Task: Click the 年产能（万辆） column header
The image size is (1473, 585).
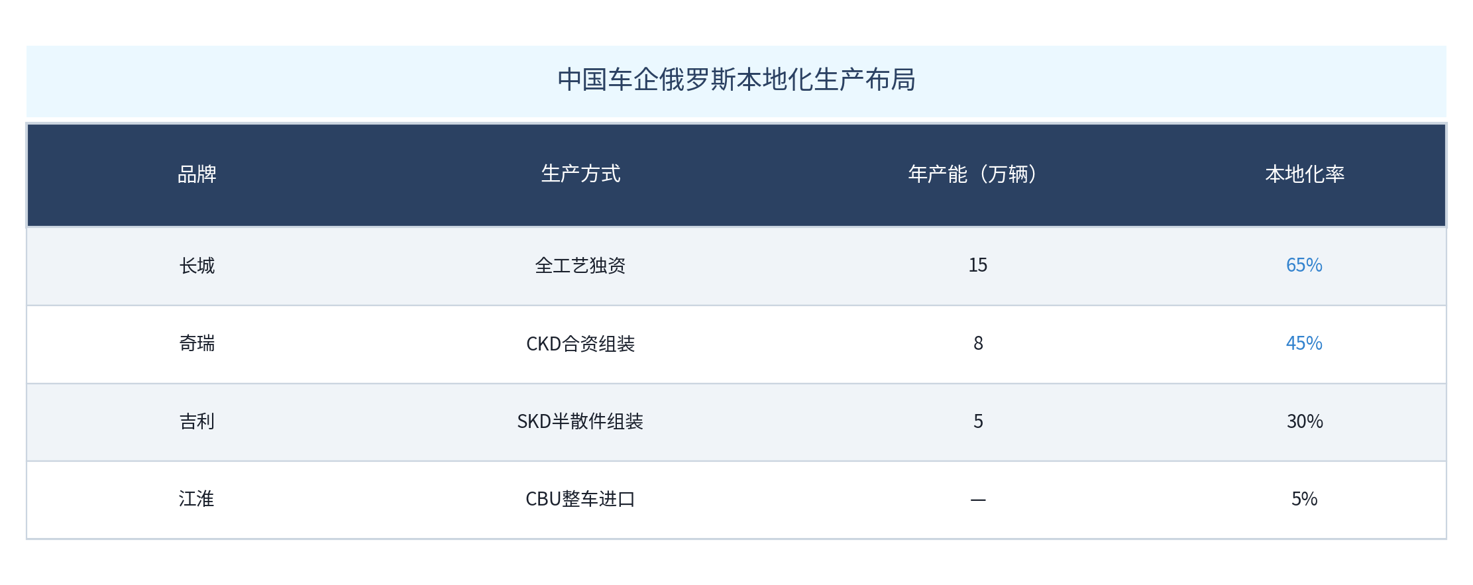Action: 978,174
